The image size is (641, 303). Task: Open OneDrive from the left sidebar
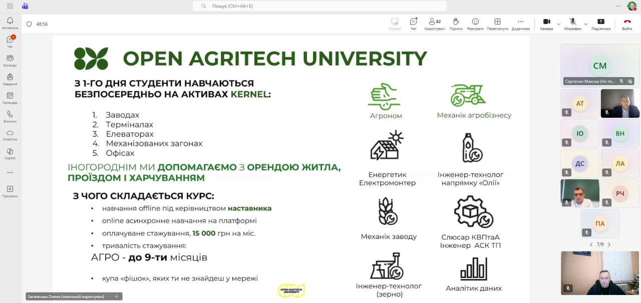(x=10, y=134)
